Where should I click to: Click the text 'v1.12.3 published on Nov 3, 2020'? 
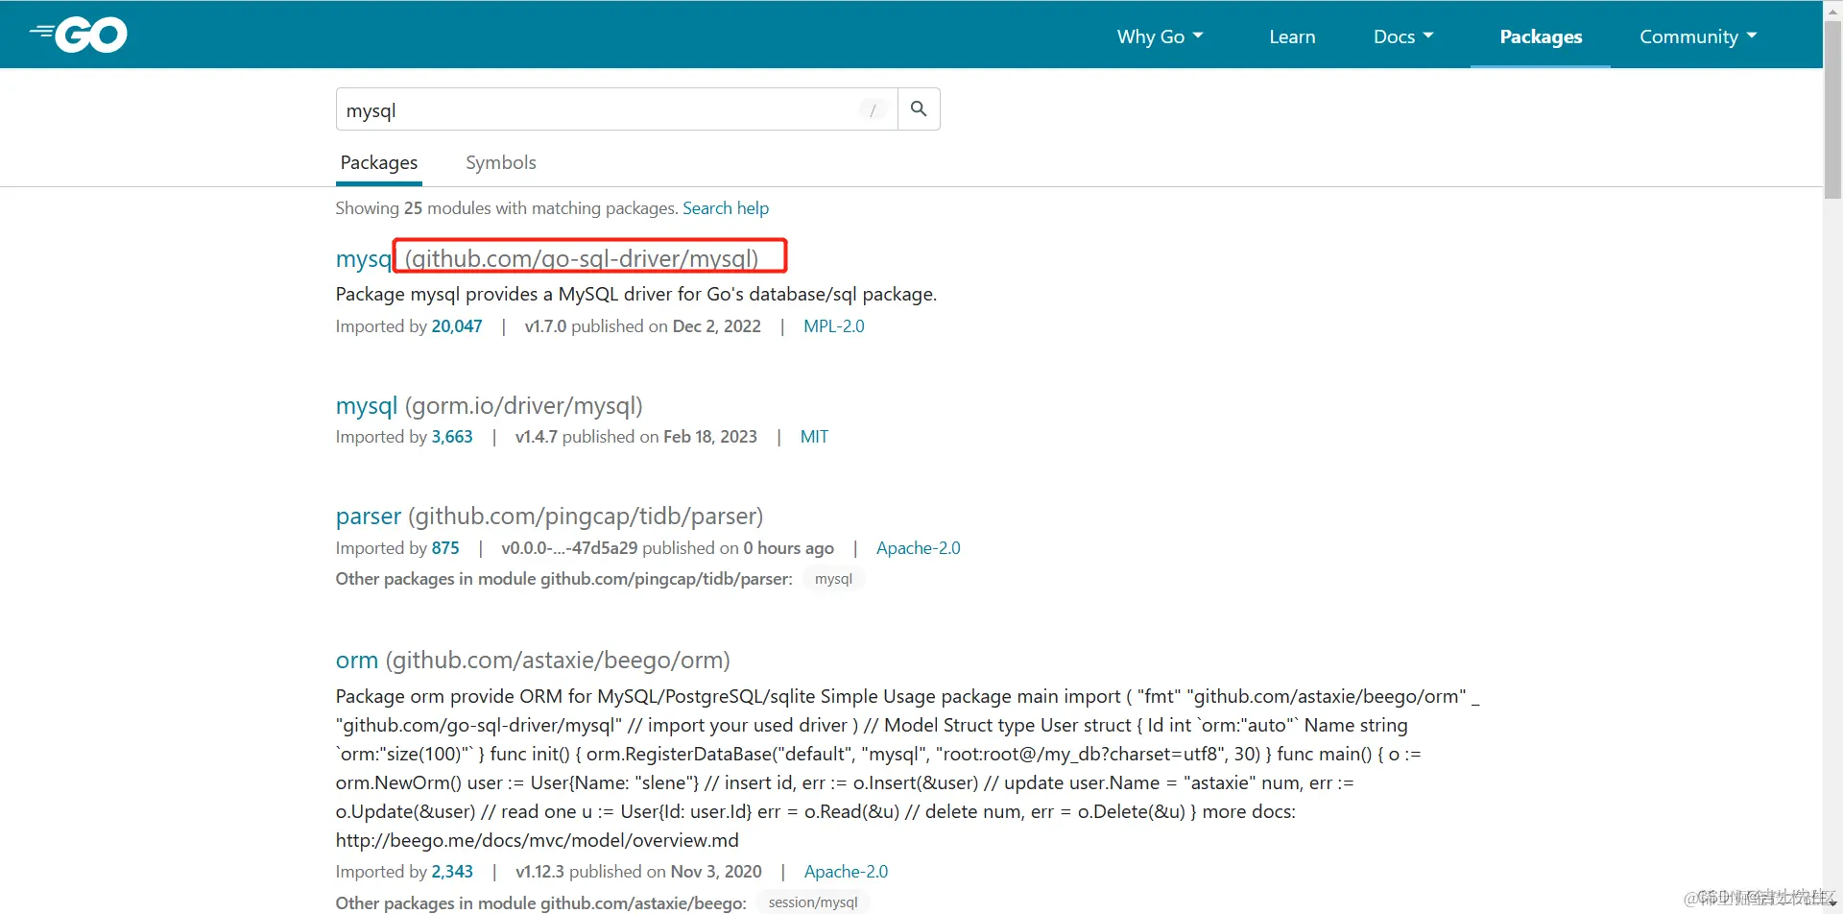[639, 872]
